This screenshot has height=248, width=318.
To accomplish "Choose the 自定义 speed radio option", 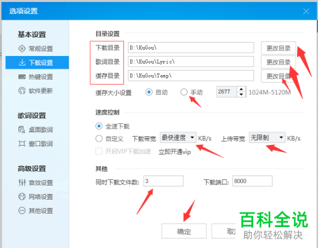I will tap(99, 139).
